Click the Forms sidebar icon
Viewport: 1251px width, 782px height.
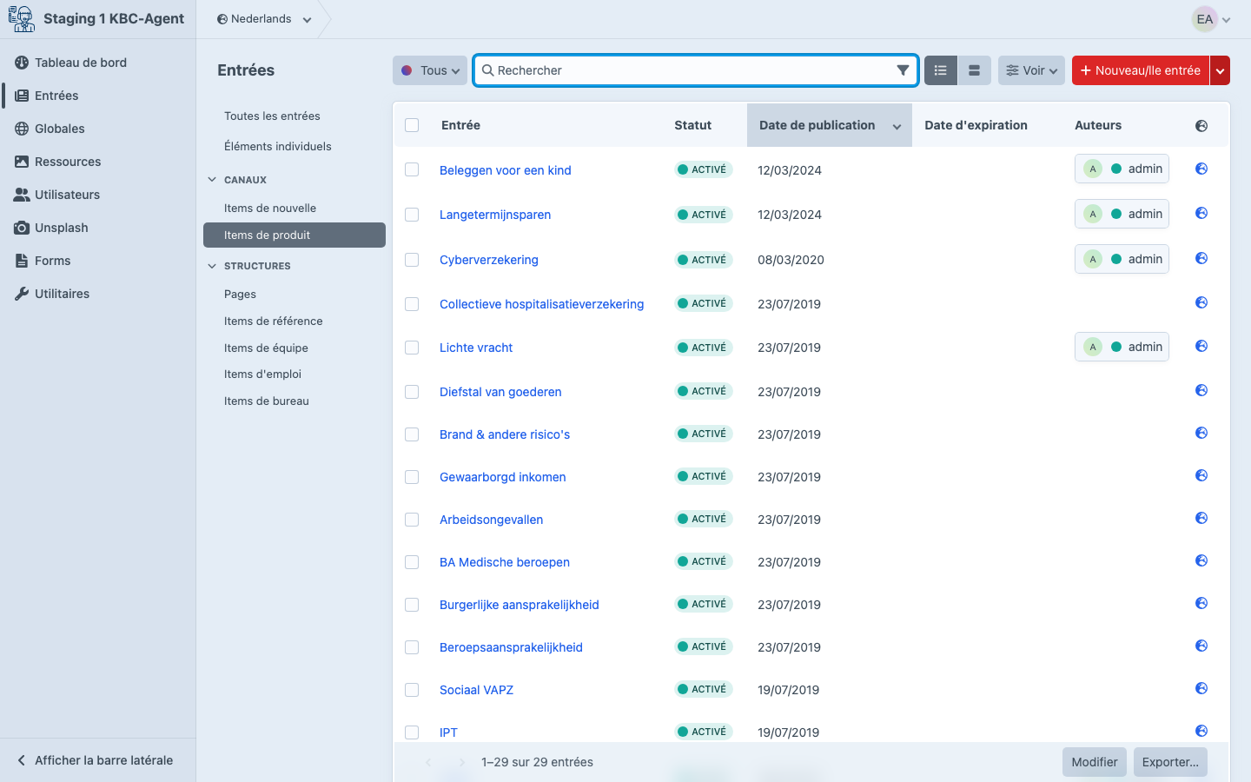[x=22, y=261]
